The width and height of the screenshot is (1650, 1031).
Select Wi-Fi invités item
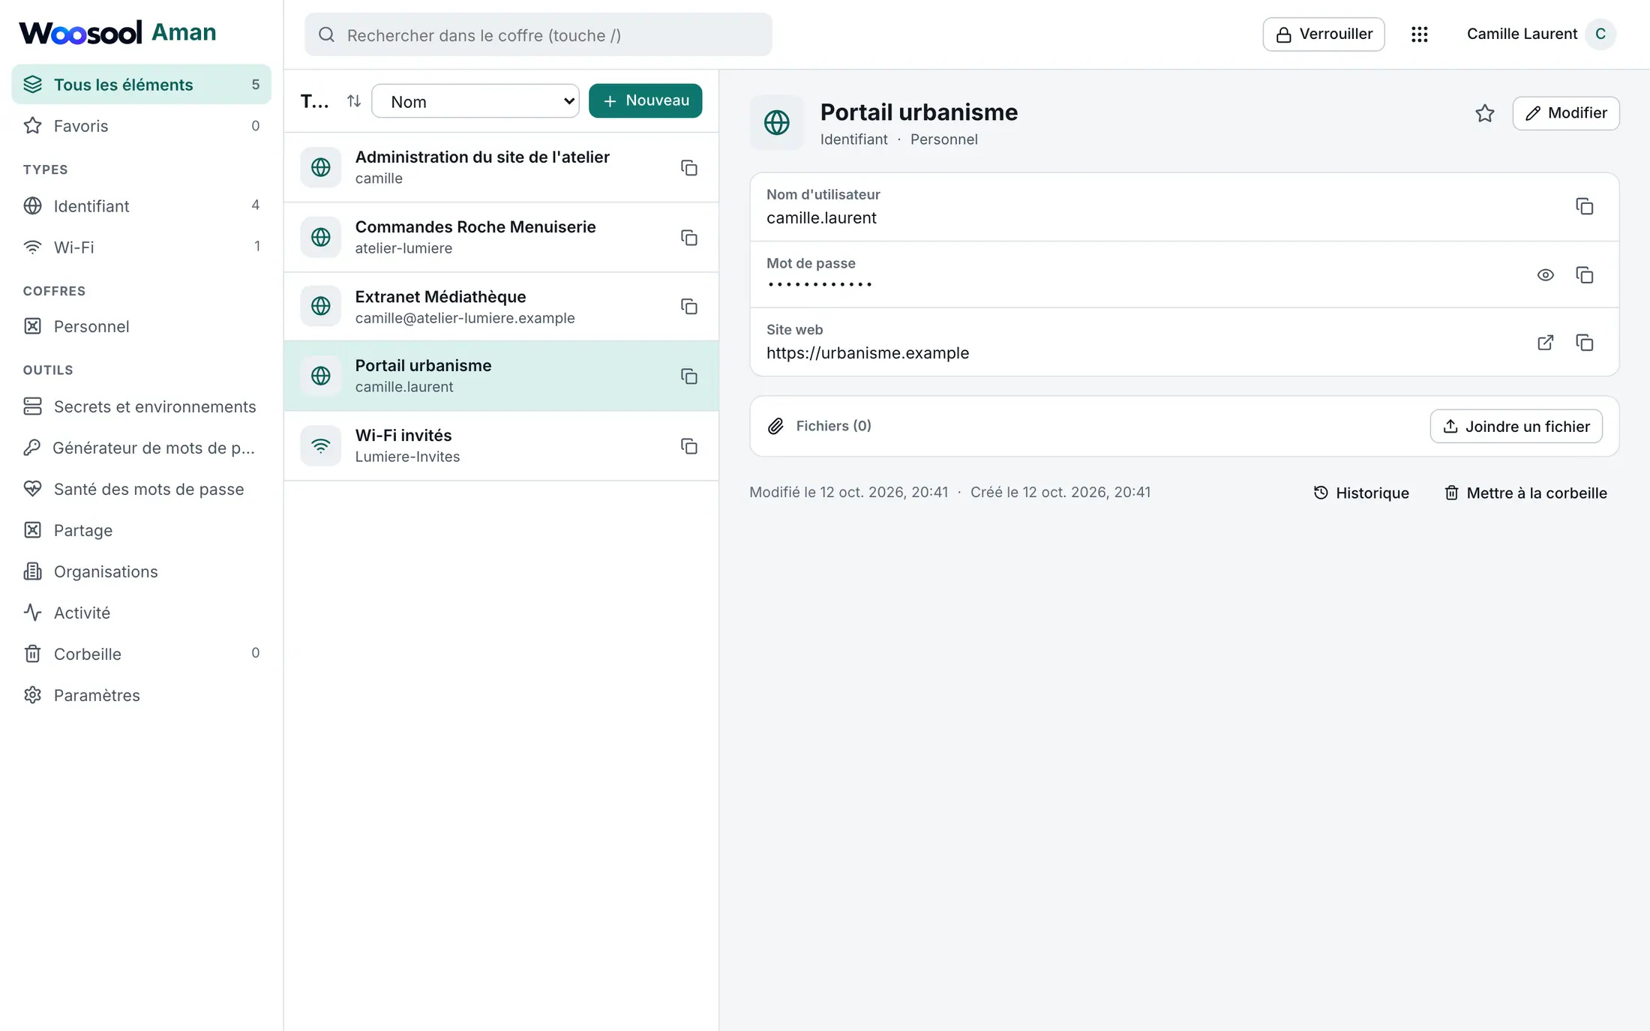[x=501, y=446]
